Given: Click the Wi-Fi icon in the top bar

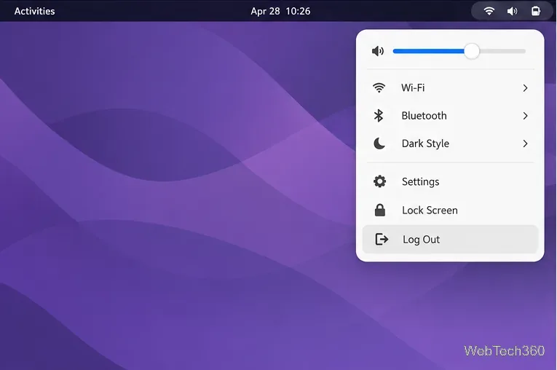Looking at the screenshot, I should point(489,11).
